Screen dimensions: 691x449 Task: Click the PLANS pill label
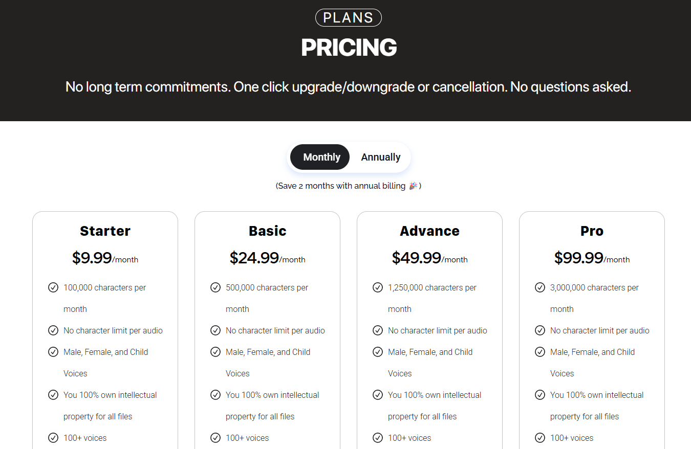tap(348, 17)
